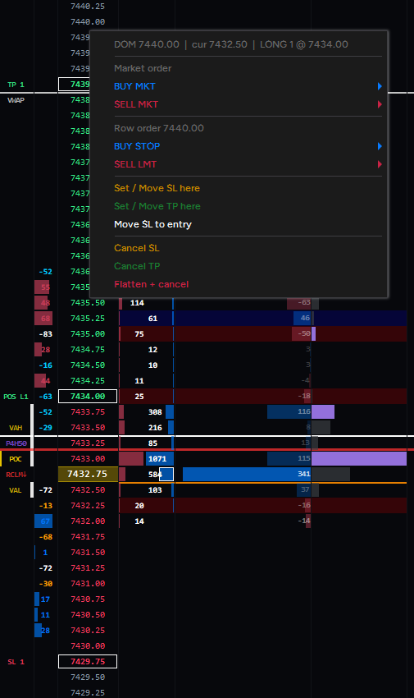Expand the BUY STOP submenu arrow
Image resolution: width=414 pixels, height=698 pixels.
click(x=380, y=146)
